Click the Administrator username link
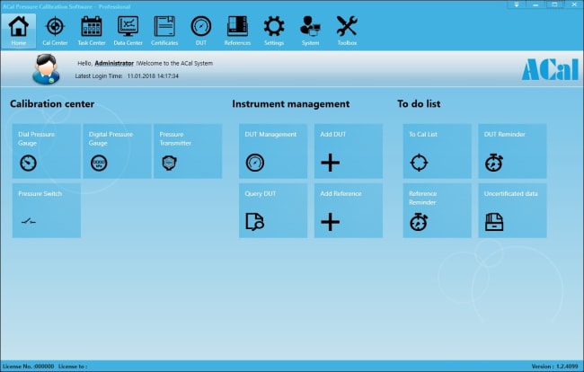This screenshot has height=372, width=584. 114,63
